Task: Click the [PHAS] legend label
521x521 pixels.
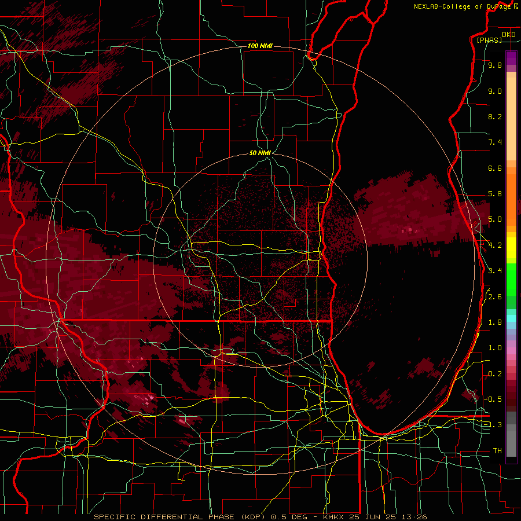Action: (489, 40)
